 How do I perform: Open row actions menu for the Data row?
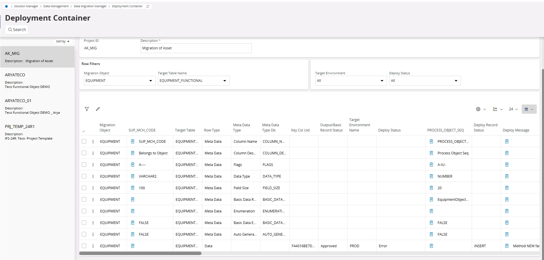click(93, 246)
